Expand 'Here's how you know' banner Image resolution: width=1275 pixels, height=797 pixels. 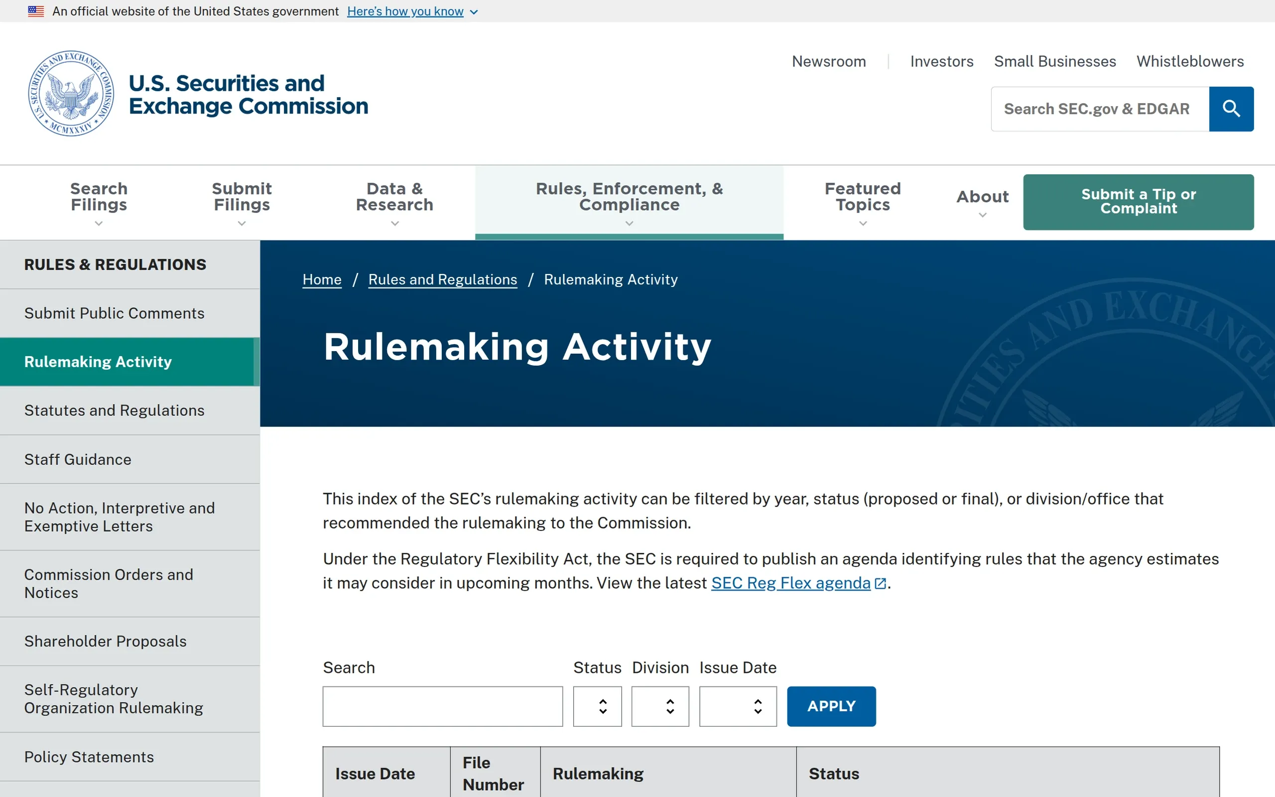pos(412,11)
